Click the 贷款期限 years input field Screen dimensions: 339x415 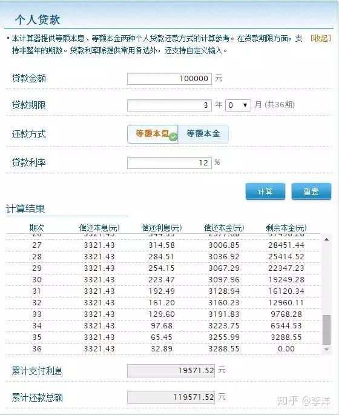pyautogui.click(x=169, y=105)
